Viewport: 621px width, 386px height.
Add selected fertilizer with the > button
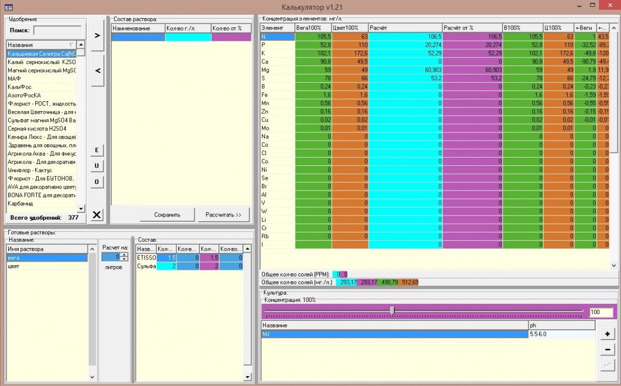pos(97,35)
